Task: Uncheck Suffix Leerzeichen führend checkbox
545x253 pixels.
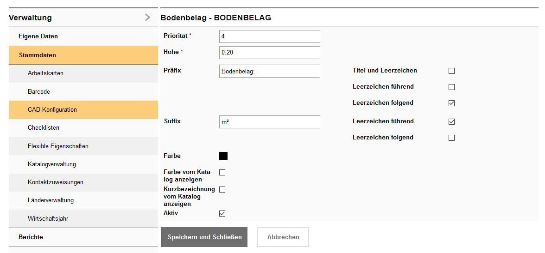Action: pos(452,122)
